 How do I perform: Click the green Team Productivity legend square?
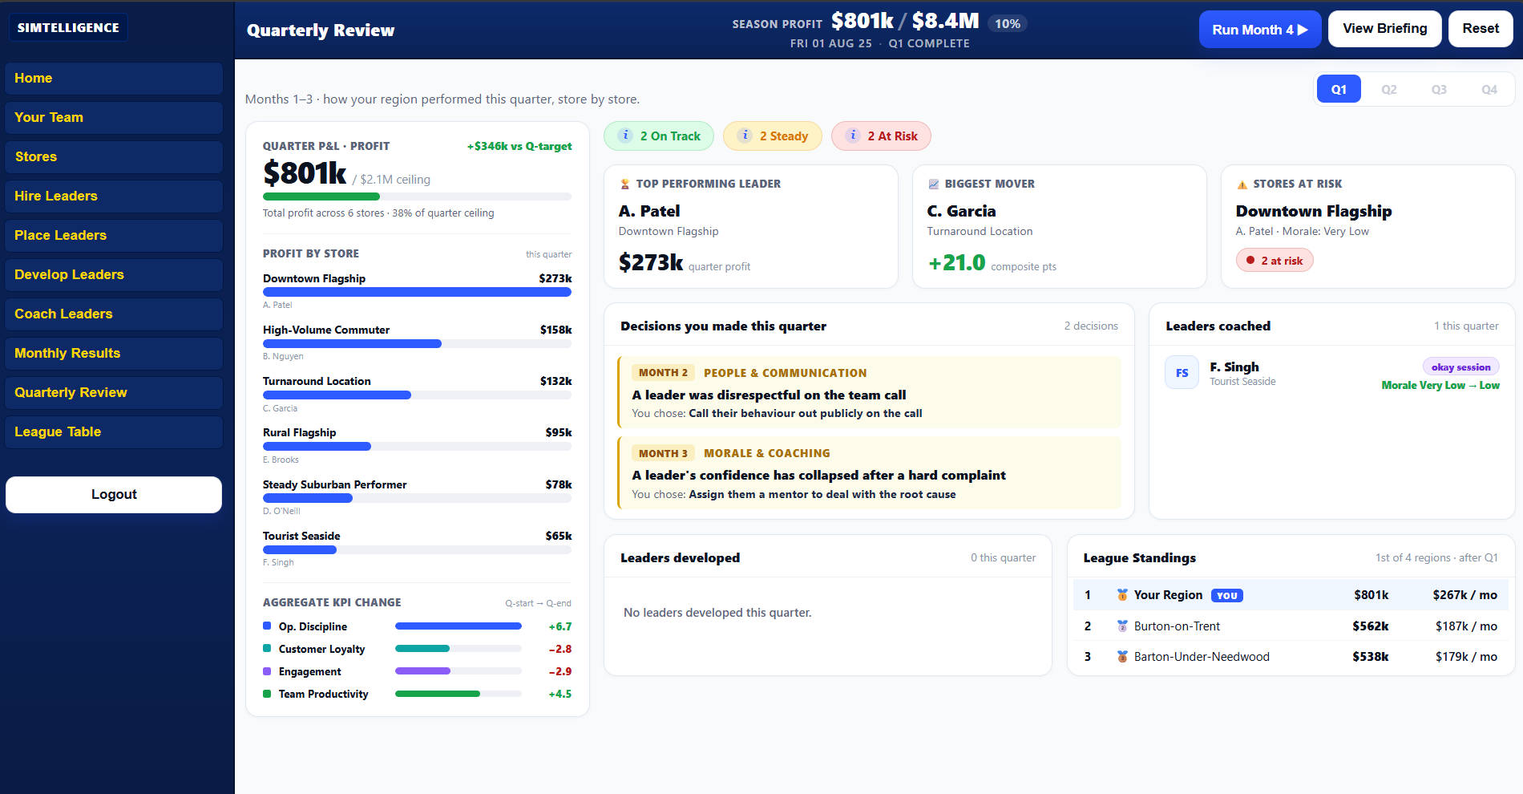(267, 693)
